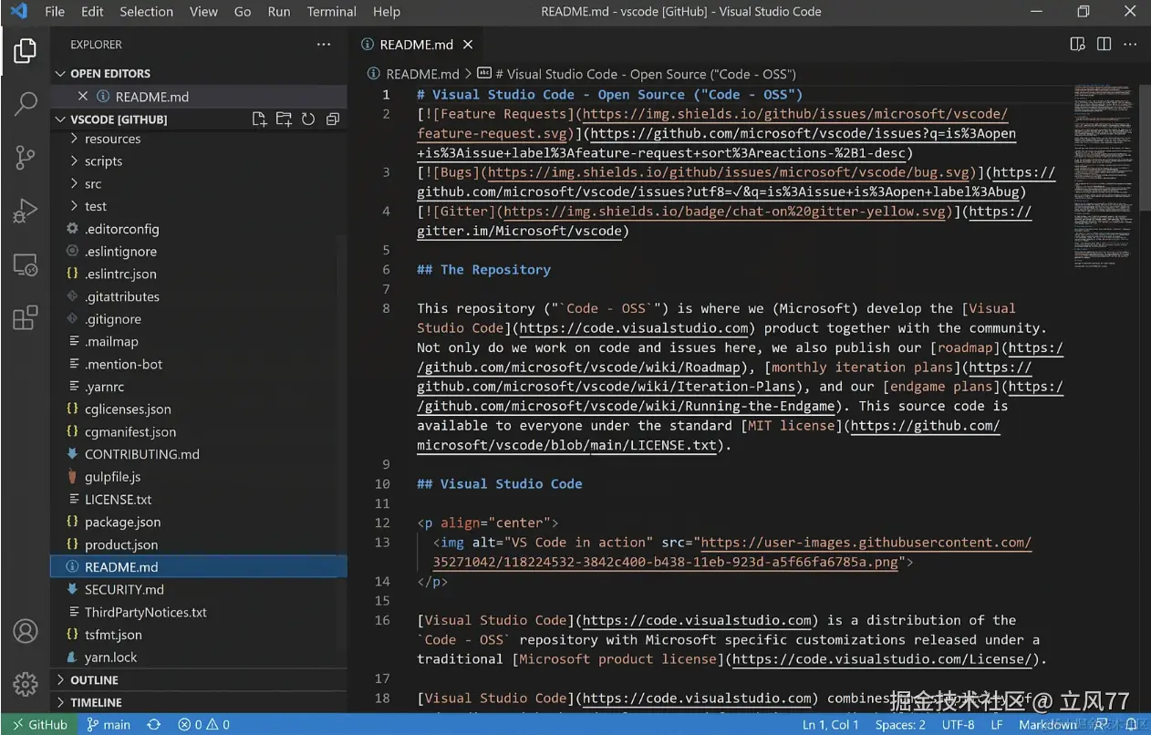Open preview to the side icon
The width and height of the screenshot is (1151, 735).
point(1077,44)
